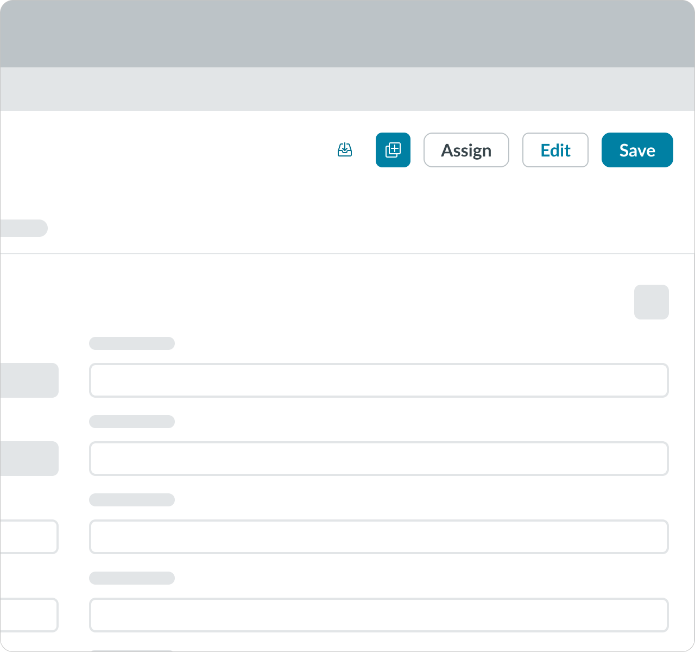Focus the second wide input field
The image size is (695, 652).
378,459
